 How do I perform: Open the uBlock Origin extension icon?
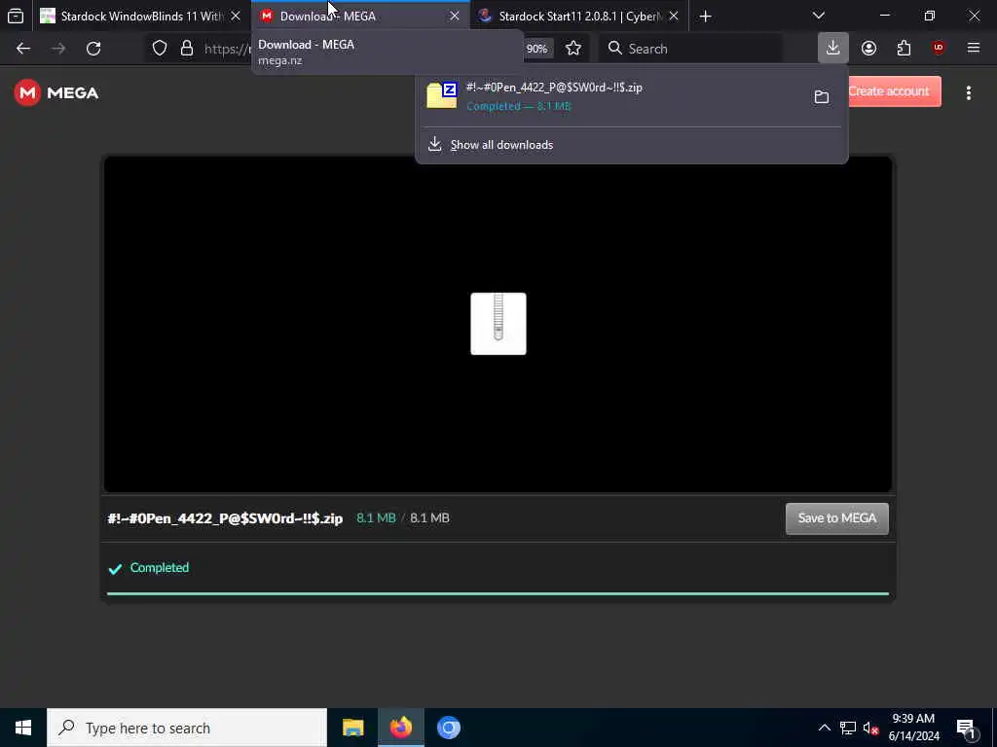(939, 49)
